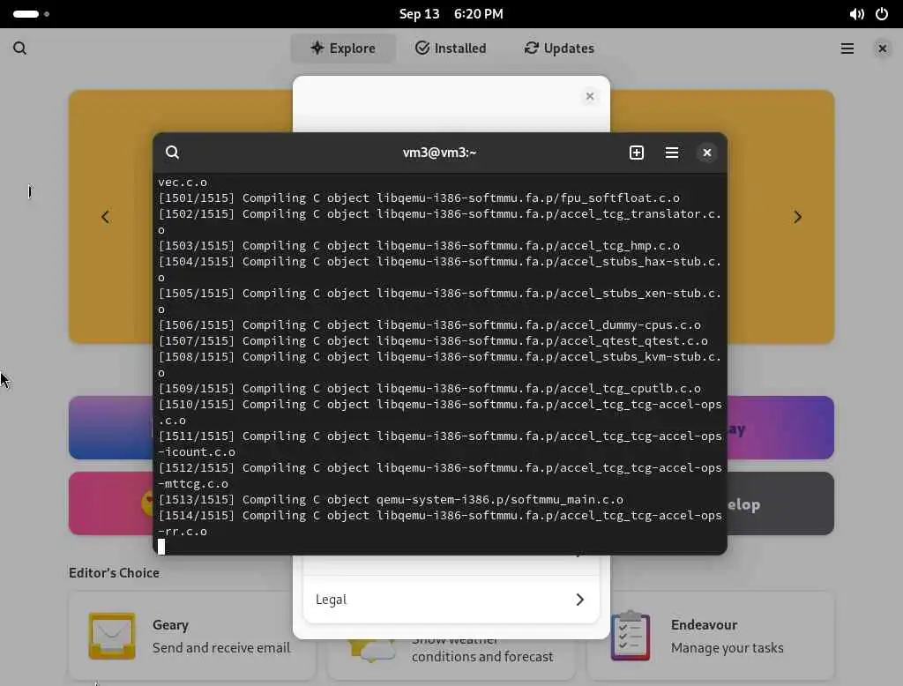
Task: Open the pink category tile with emoji
Action: (x=110, y=503)
